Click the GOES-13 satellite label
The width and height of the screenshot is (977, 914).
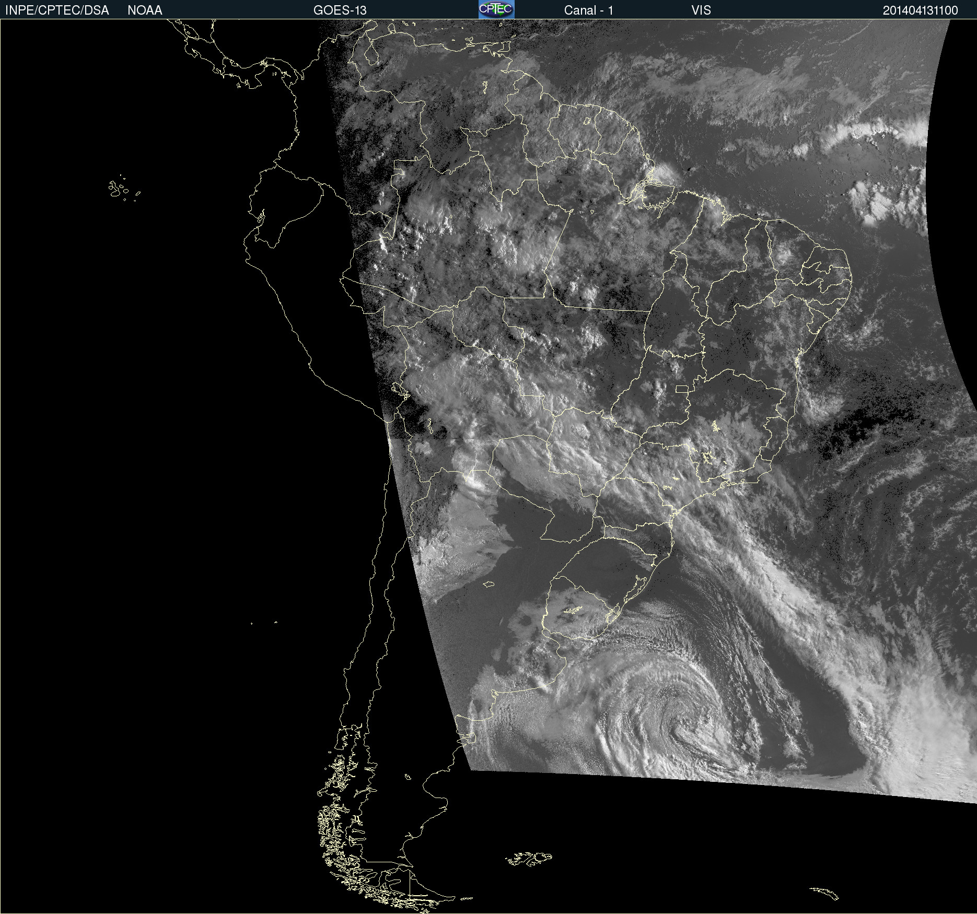340,10
